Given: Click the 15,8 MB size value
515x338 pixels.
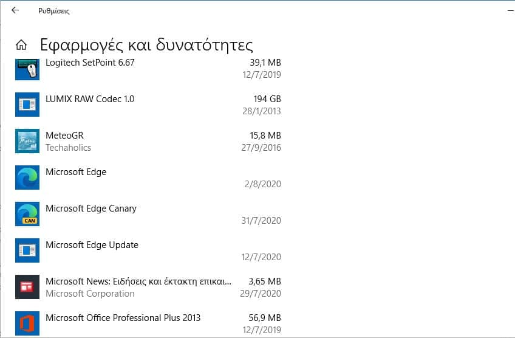Looking at the screenshot, I should [x=265, y=136].
